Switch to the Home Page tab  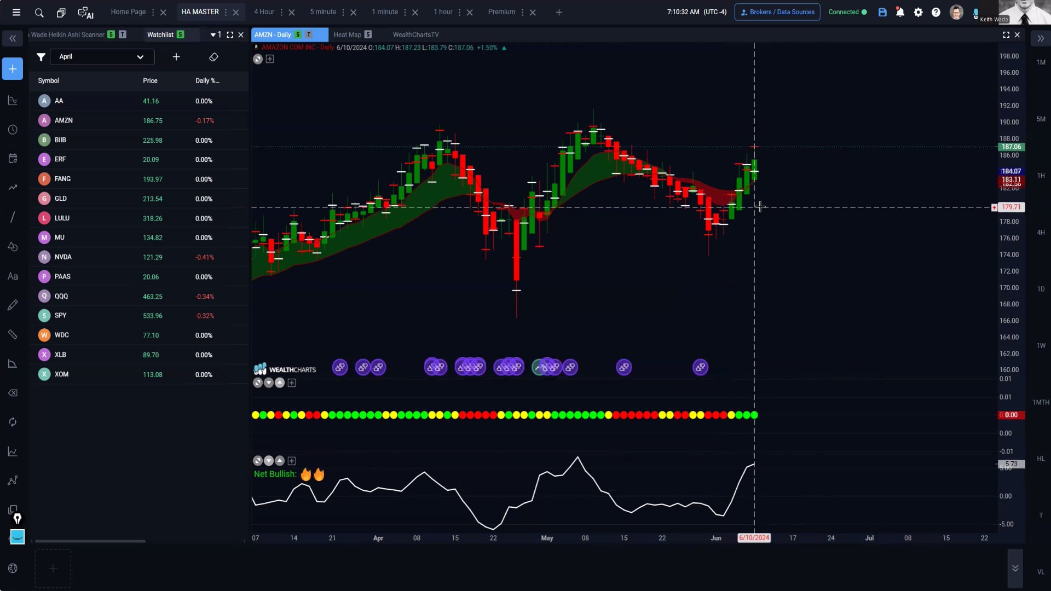click(x=128, y=12)
